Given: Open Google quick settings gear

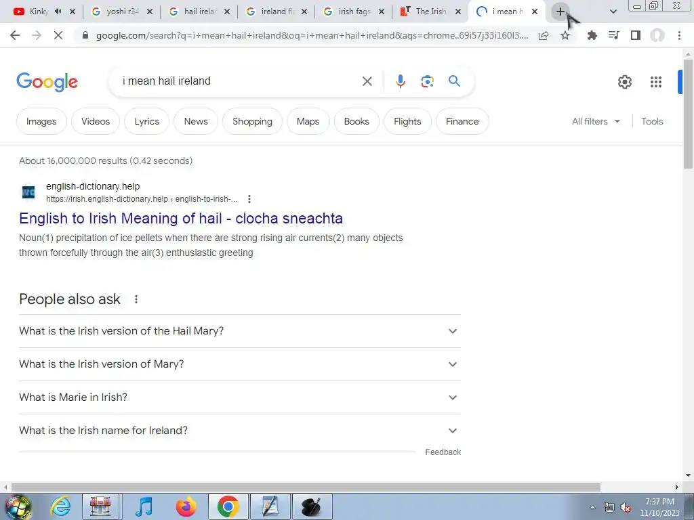Looking at the screenshot, I should point(624,82).
